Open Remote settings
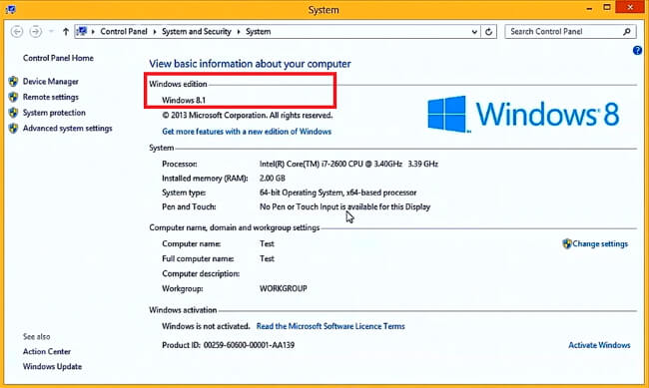This screenshot has height=388, width=649. (51, 97)
